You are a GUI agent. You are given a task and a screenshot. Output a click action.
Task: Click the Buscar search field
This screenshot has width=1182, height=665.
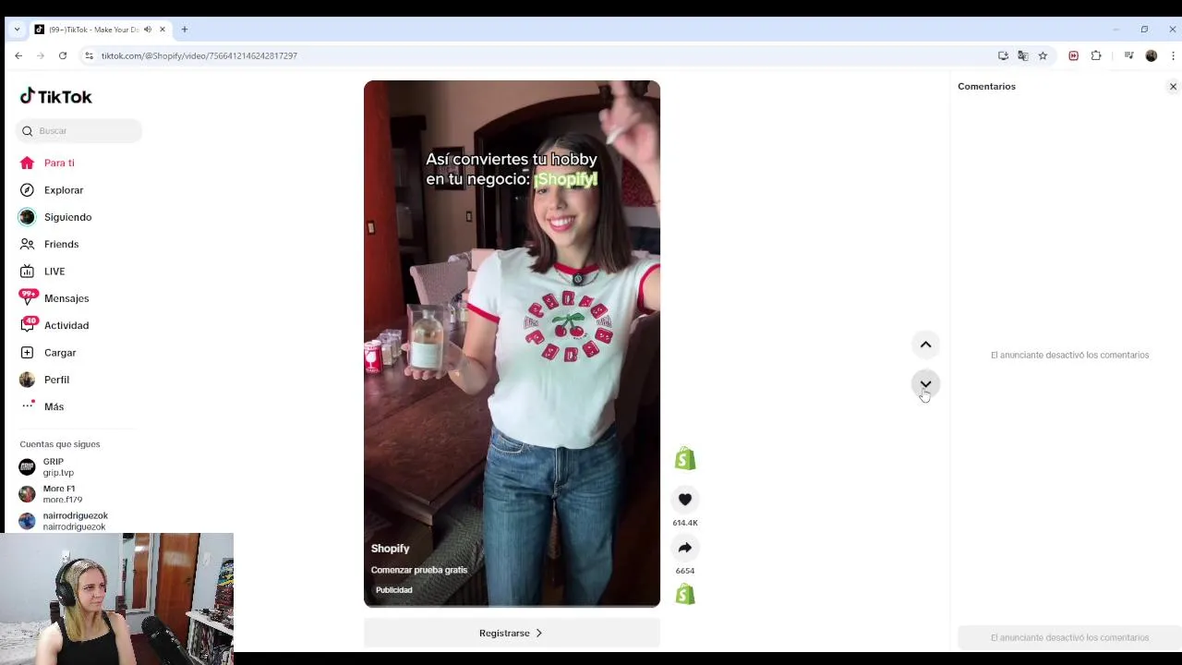[x=79, y=131]
